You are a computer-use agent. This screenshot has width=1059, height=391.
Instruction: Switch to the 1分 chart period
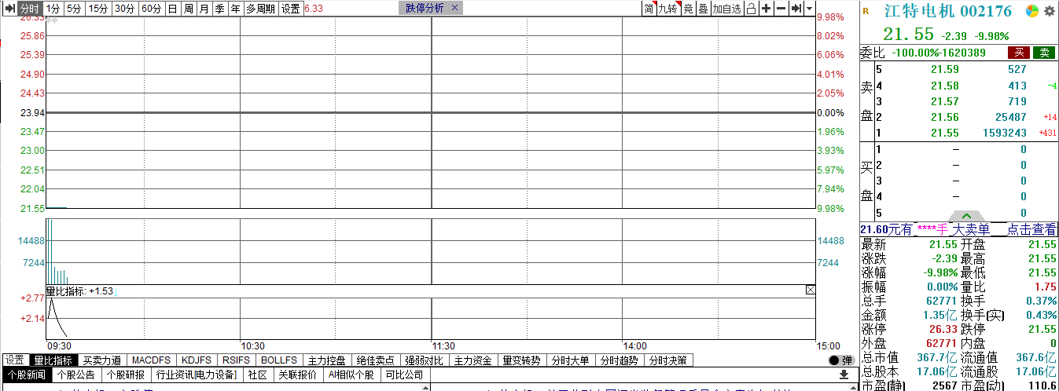[x=53, y=9]
